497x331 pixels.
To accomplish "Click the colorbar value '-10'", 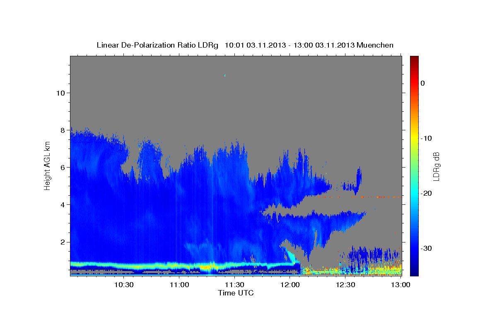I will pos(427,138).
